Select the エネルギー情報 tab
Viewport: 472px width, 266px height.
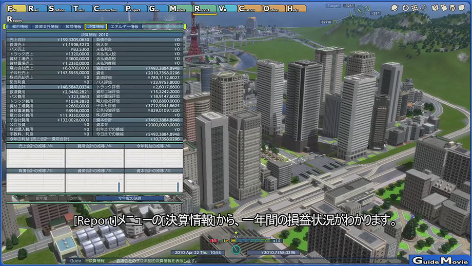point(125,26)
